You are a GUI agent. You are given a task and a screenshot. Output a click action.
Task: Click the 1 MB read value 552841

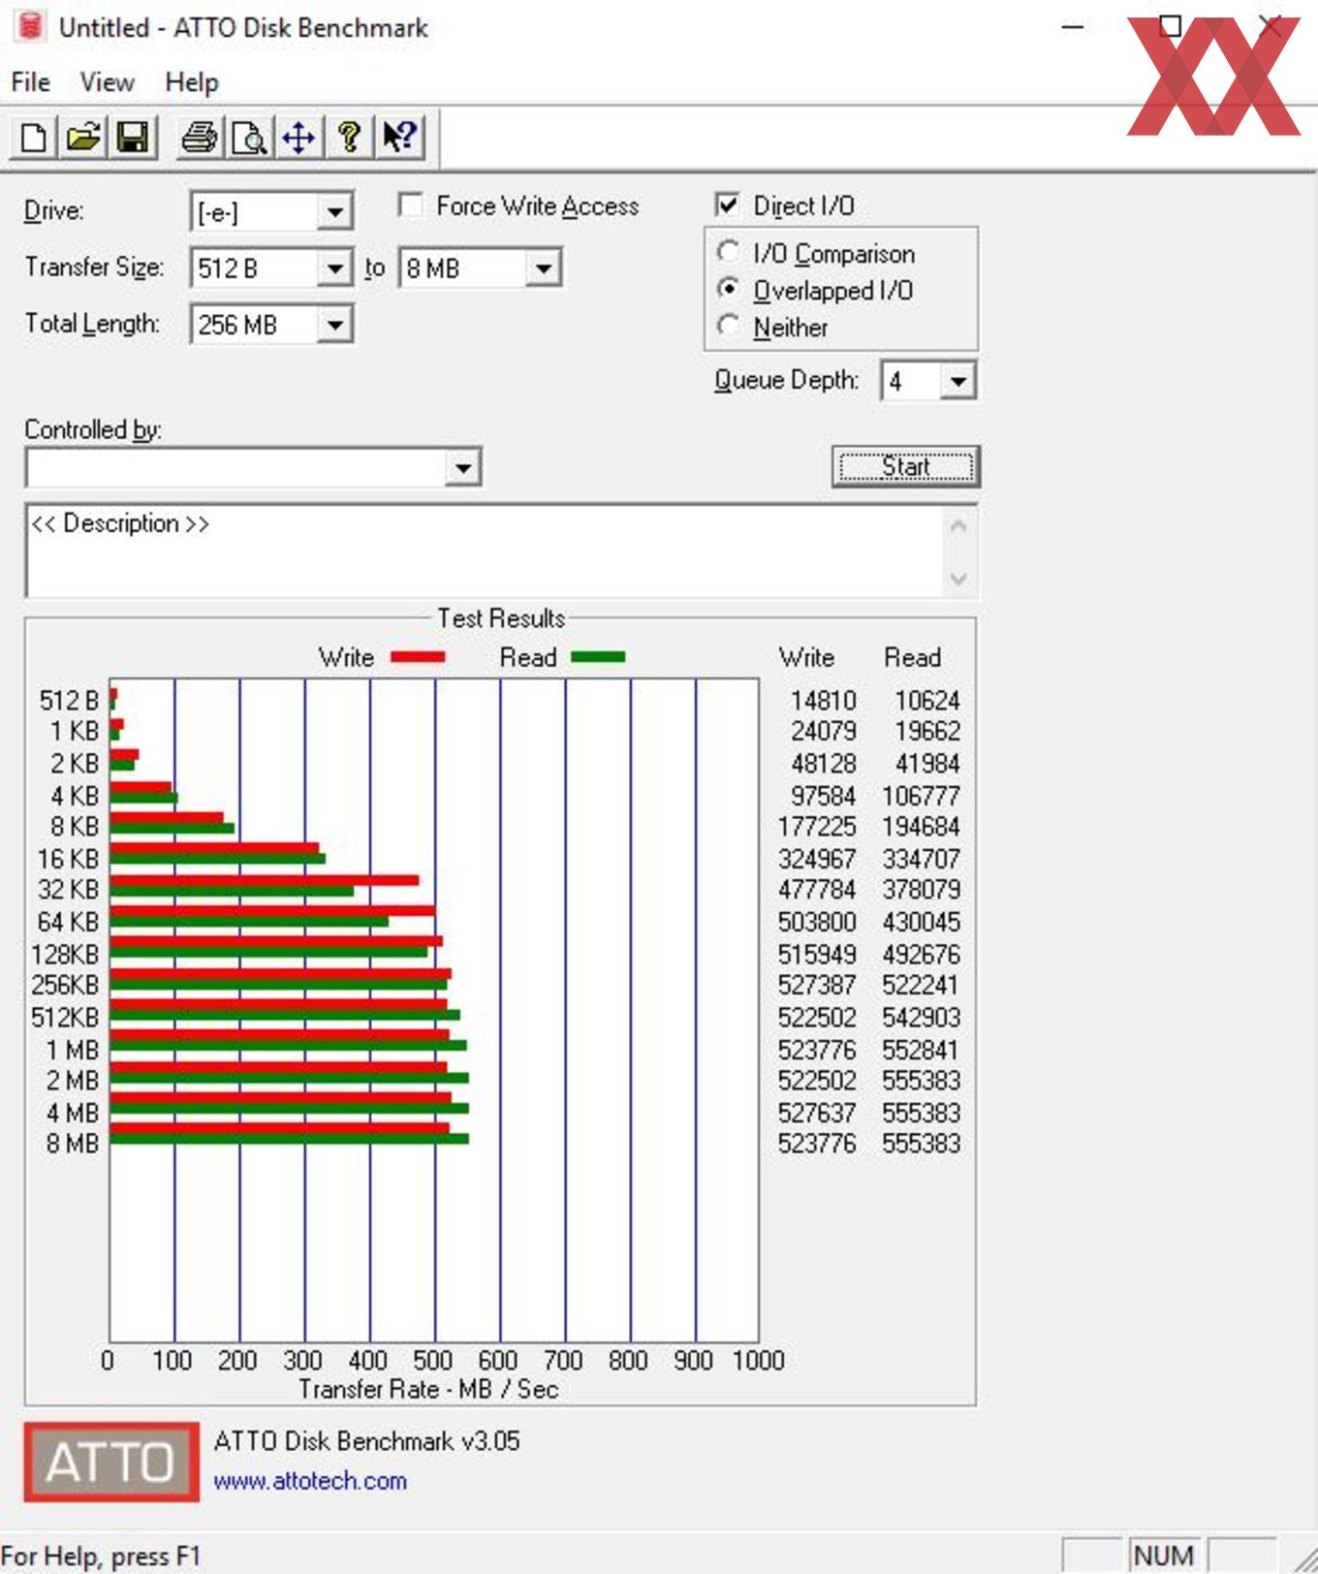click(x=922, y=1050)
